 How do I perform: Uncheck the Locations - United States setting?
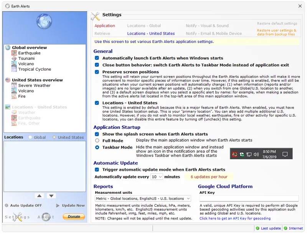pyautogui.click(x=97, y=103)
